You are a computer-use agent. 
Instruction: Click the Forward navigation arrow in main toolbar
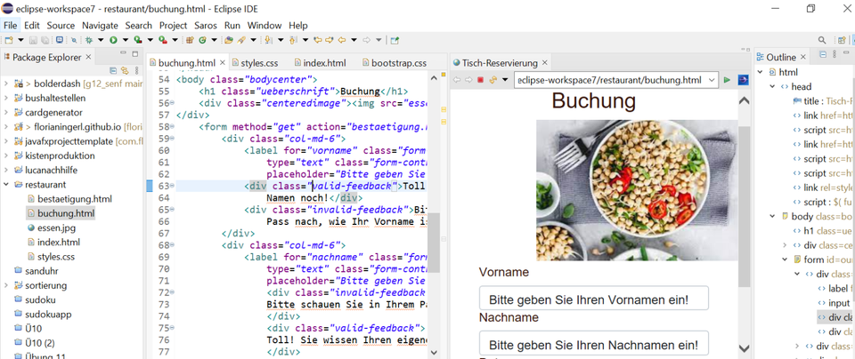367,40
